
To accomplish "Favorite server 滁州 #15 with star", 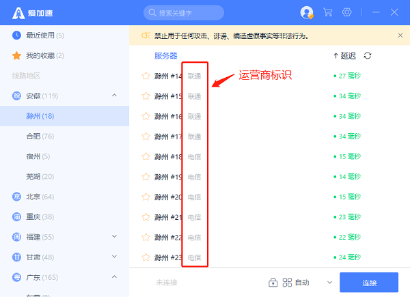I will pyautogui.click(x=146, y=96).
